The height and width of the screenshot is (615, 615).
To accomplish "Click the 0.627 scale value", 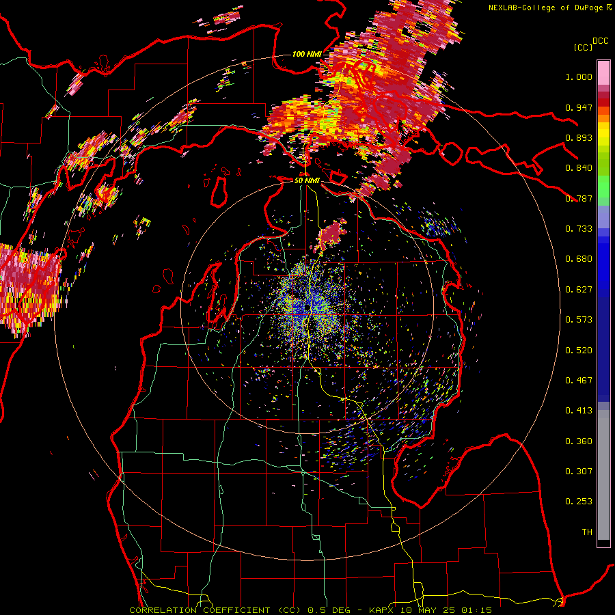I will pyautogui.click(x=579, y=290).
